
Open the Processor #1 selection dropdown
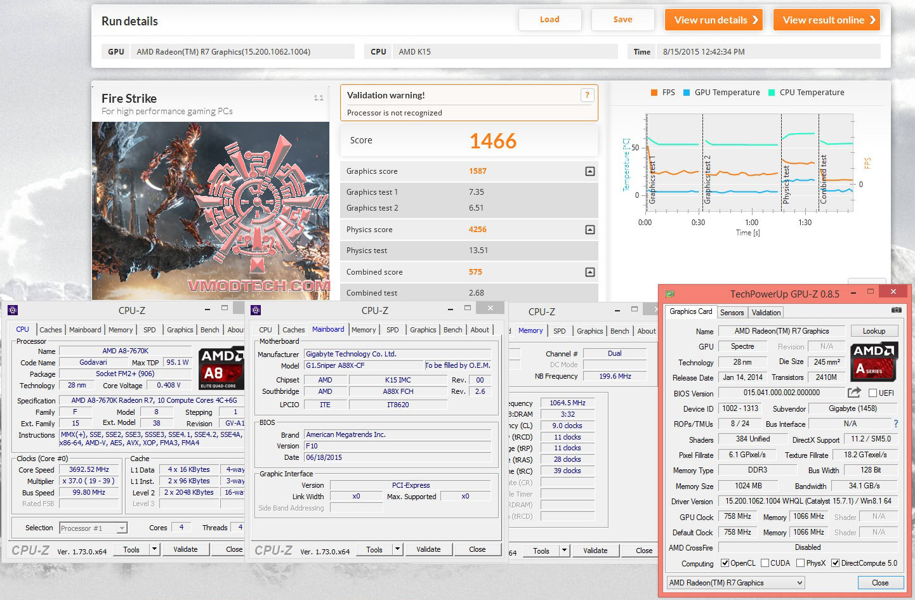pos(122,528)
